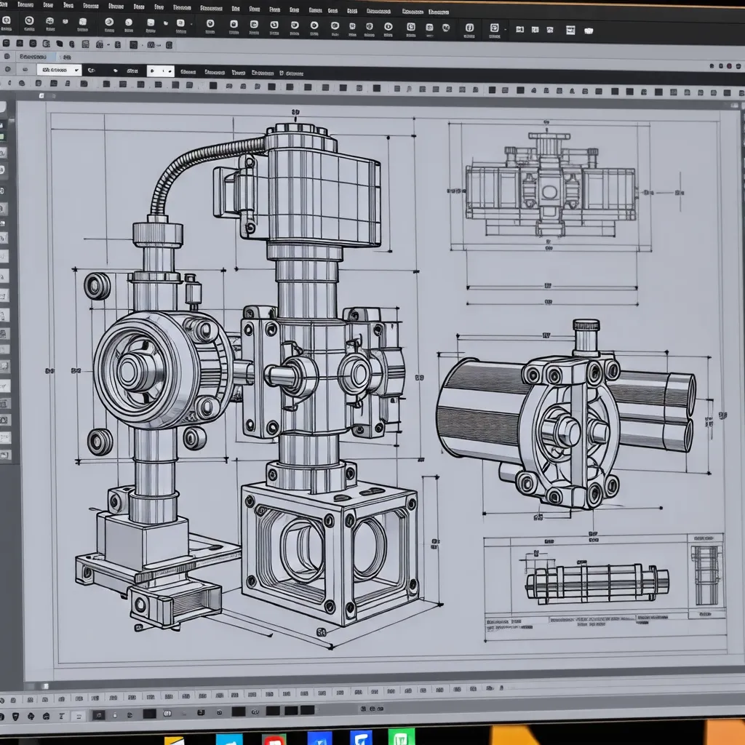Click the first icon in the quick toolbar row

6,43
